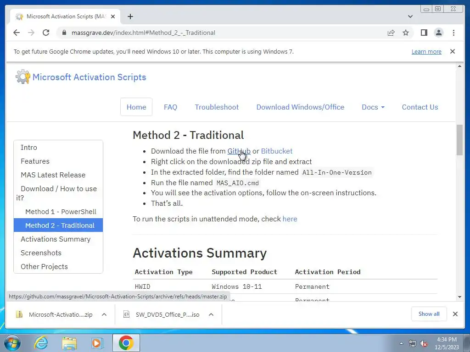
Task: Open the Chrome profile avatar
Action: 438,33
